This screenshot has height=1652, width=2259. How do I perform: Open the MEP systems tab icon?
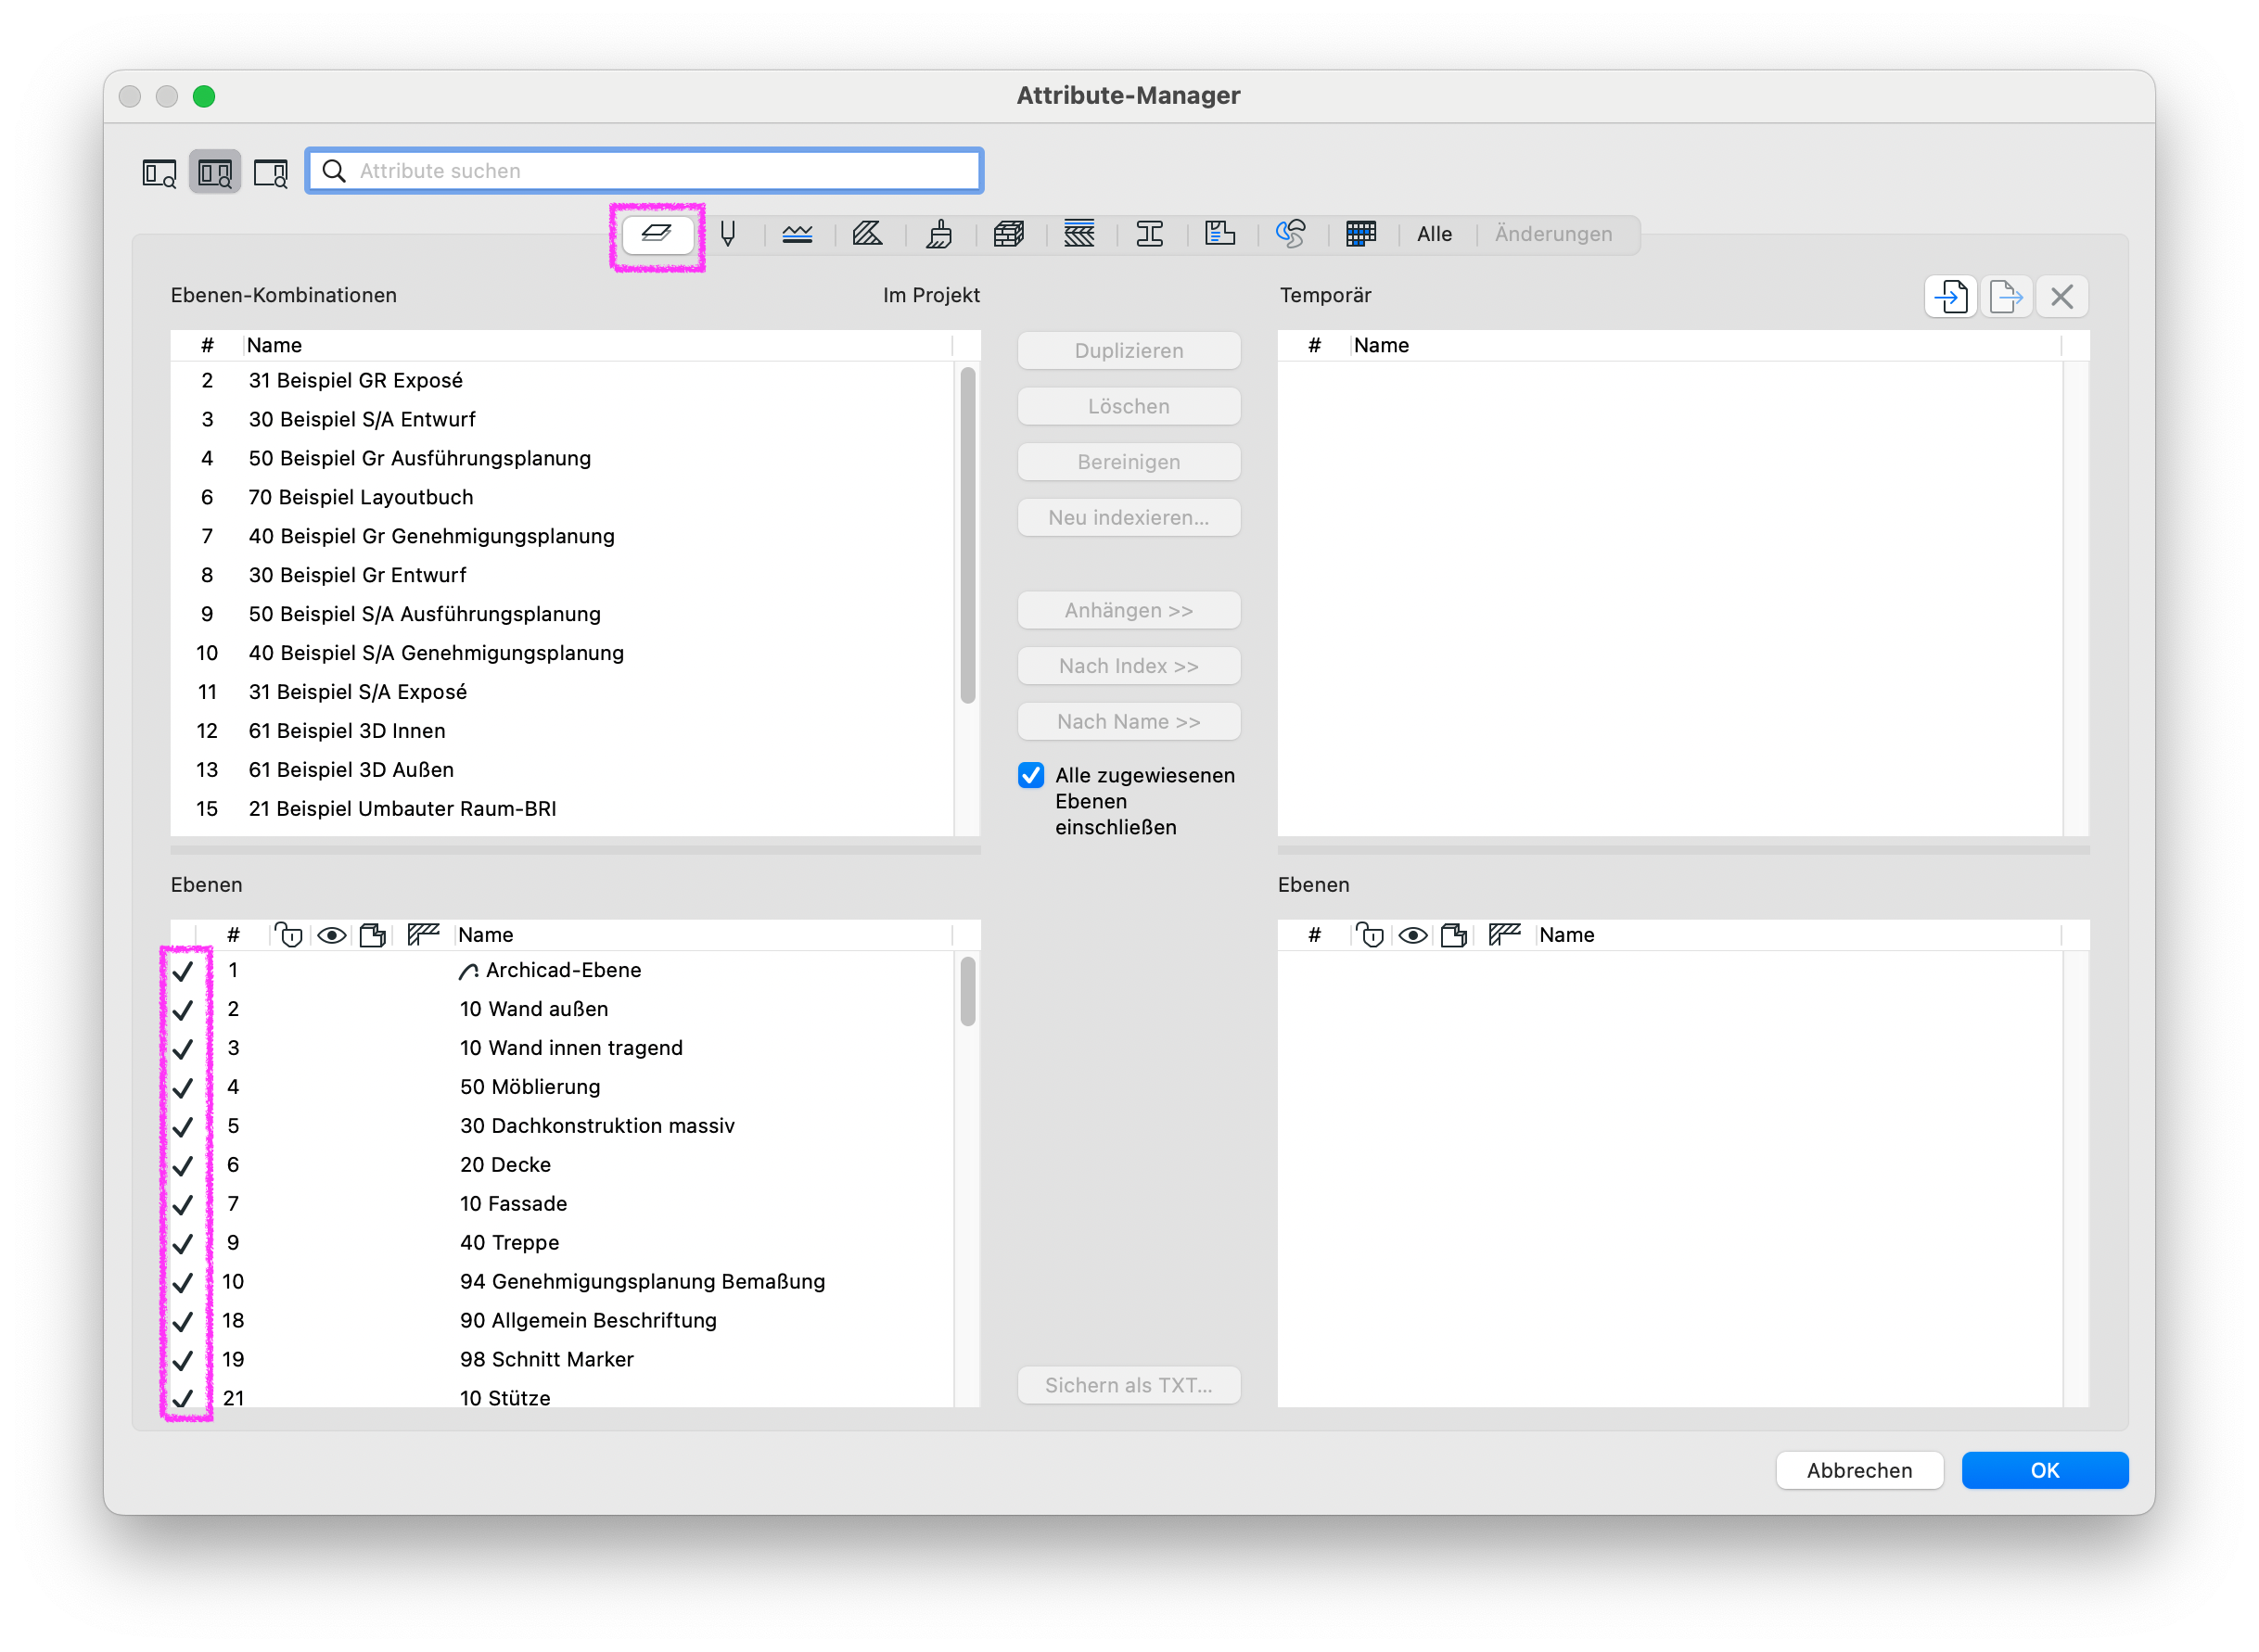[x=1291, y=234]
